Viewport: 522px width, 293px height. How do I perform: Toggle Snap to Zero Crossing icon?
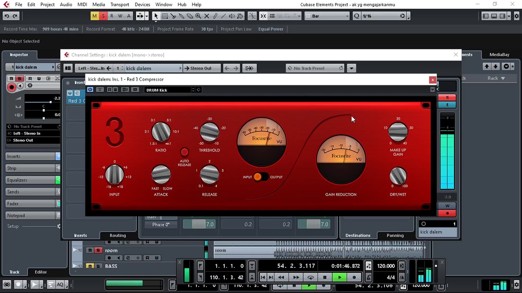tap(252, 16)
